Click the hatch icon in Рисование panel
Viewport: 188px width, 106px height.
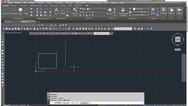click(x=31, y=15)
